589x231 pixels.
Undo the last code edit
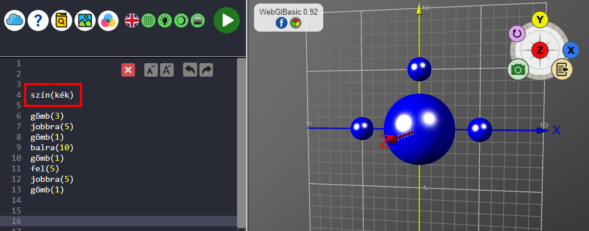190,70
